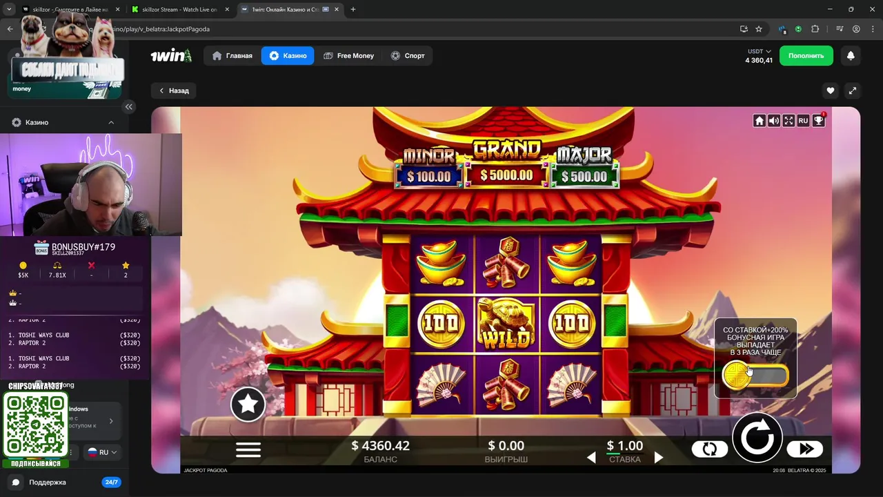
Task: Open the autoplay loop button
Action: coord(710,449)
